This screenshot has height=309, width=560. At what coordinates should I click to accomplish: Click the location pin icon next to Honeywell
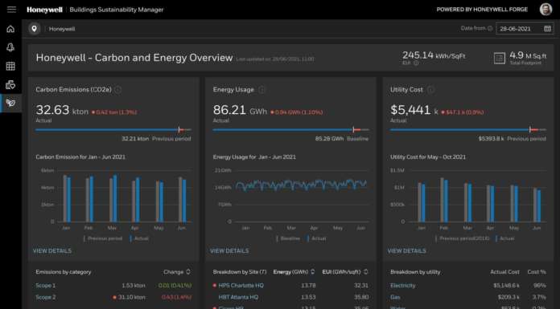(x=35, y=29)
